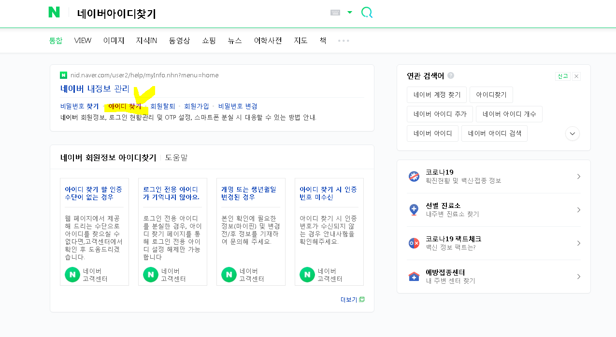
Task: Click the 선별 진료소 map pin icon
Action: click(x=414, y=210)
